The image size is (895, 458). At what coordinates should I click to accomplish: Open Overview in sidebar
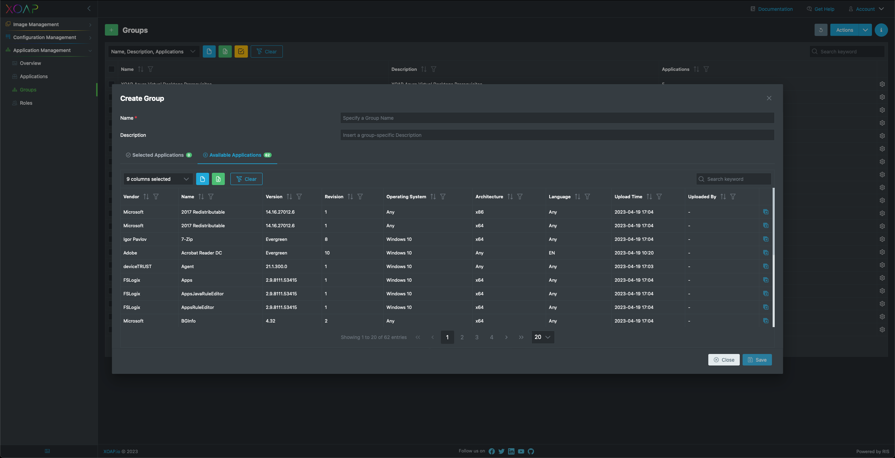[30, 63]
